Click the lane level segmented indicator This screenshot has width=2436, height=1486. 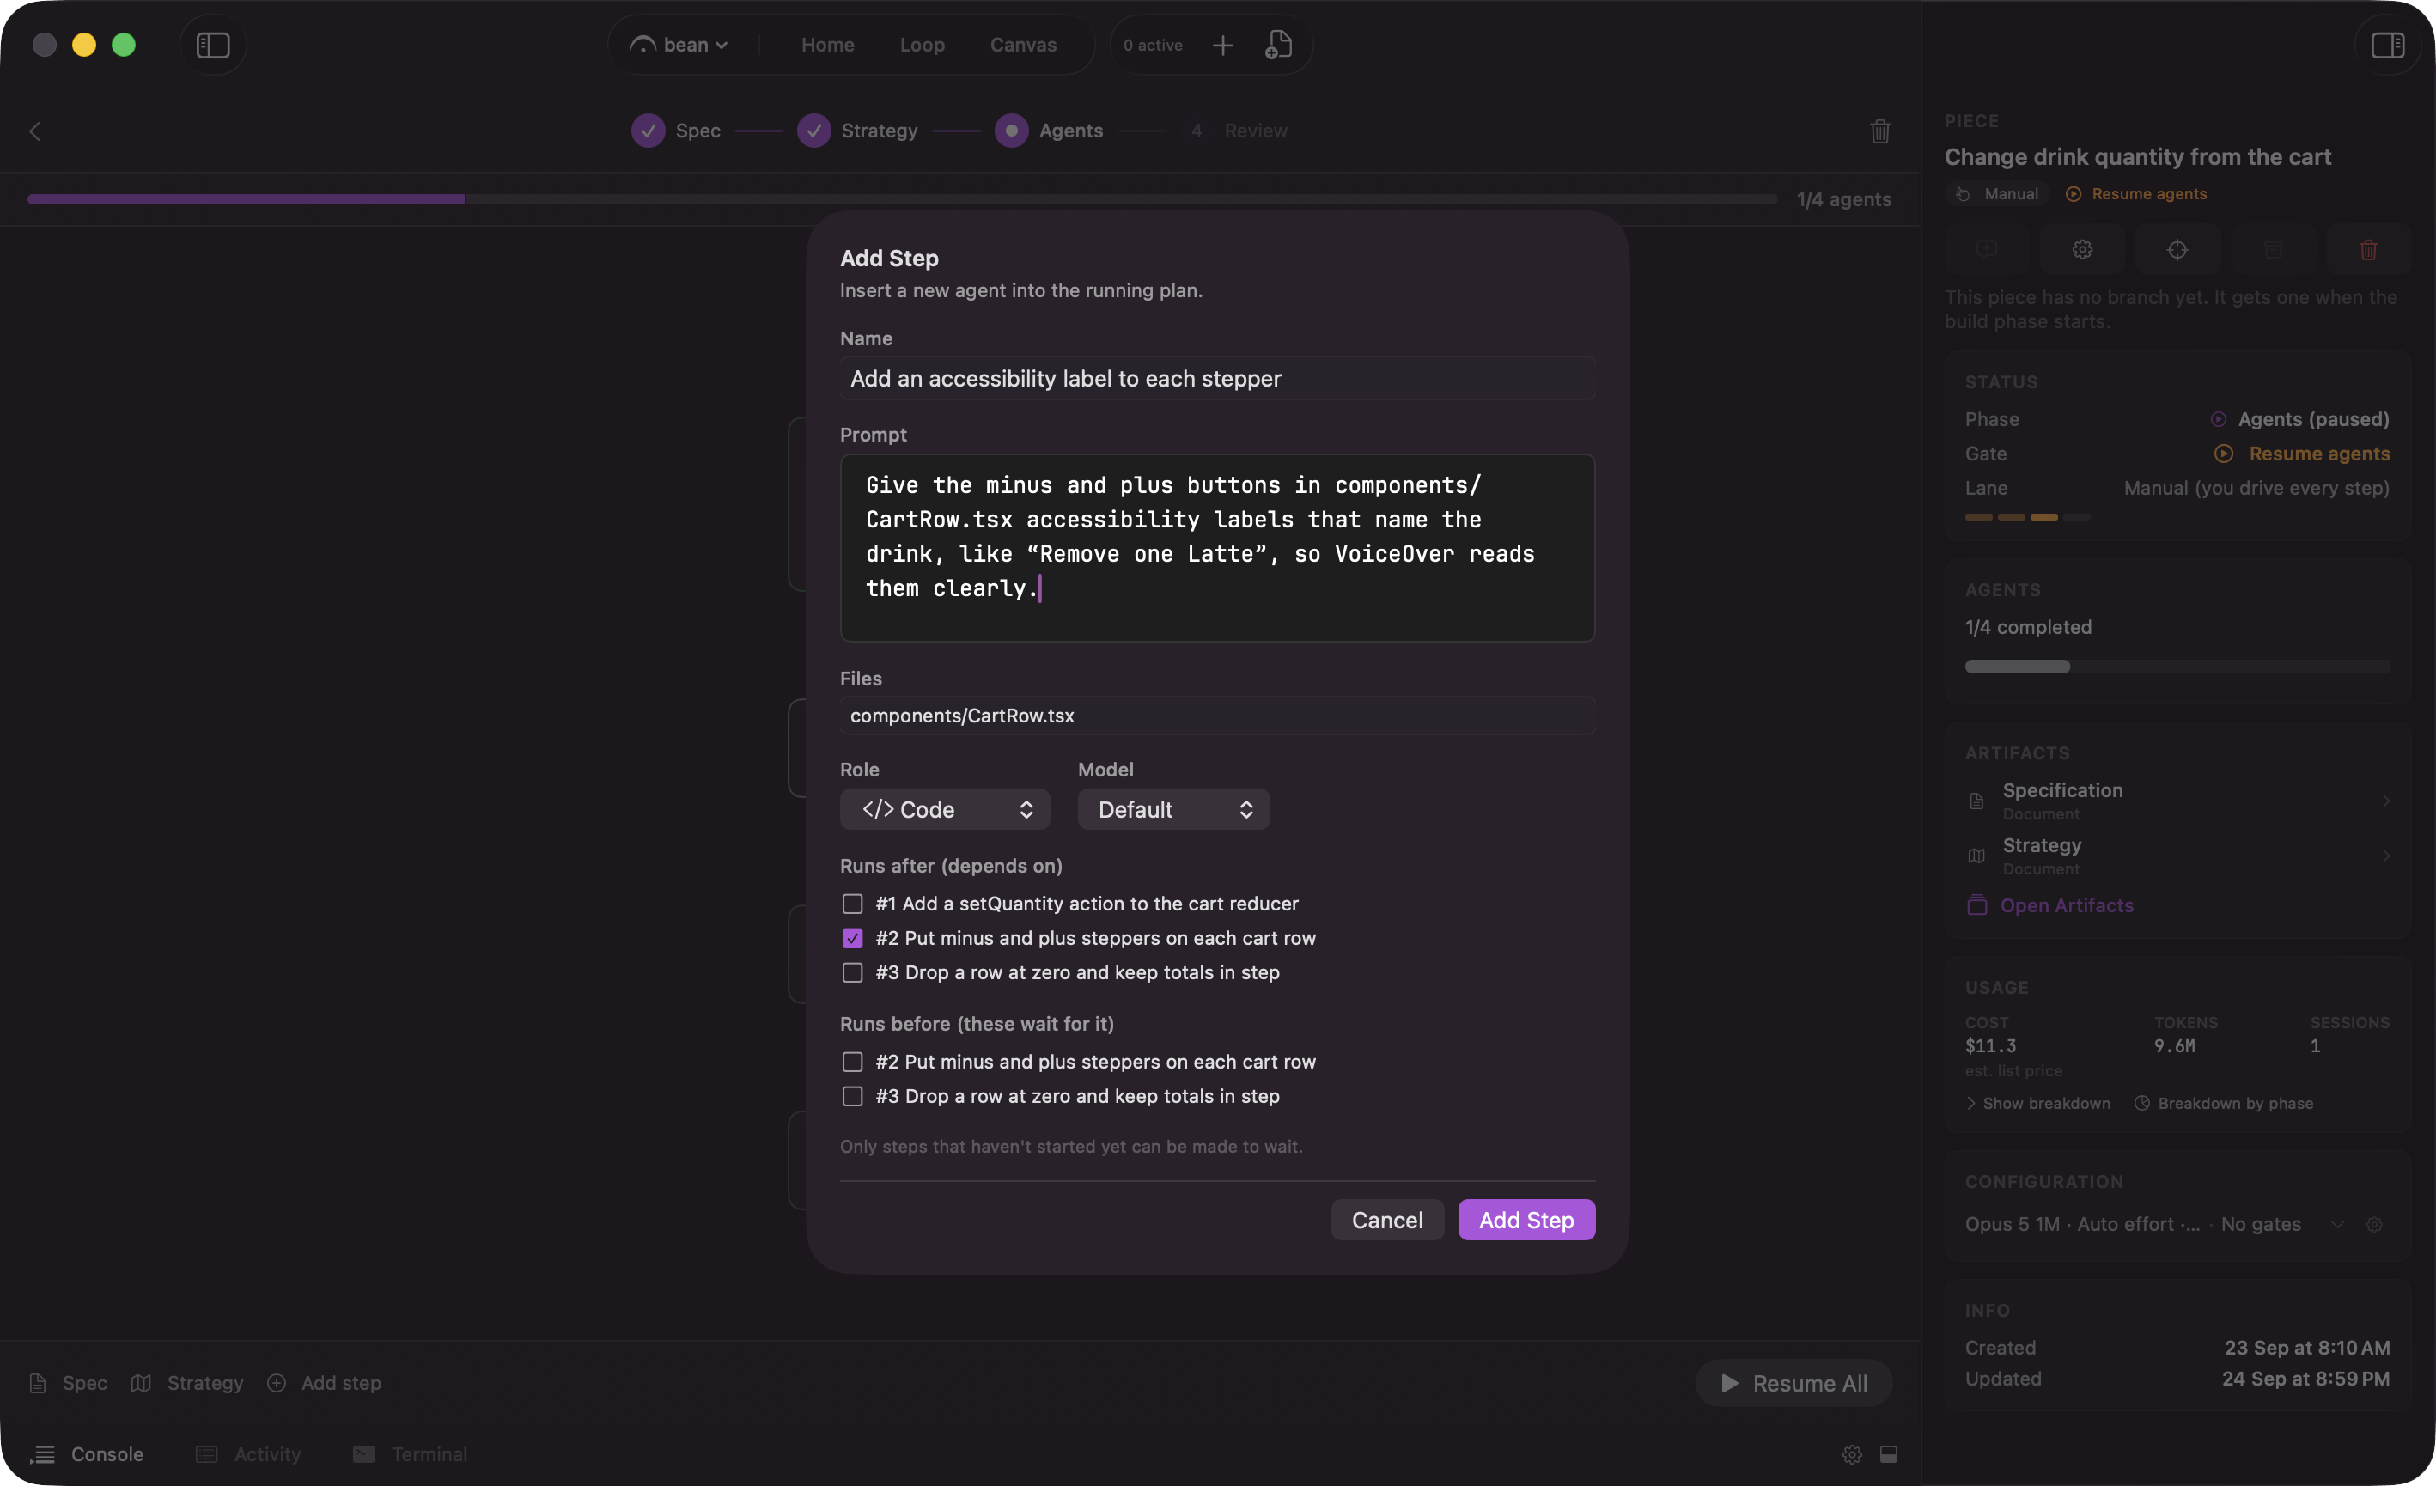[x=2026, y=517]
